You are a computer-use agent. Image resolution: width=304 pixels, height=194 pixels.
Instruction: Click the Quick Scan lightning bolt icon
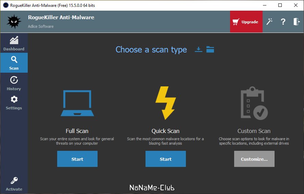(x=166, y=103)
